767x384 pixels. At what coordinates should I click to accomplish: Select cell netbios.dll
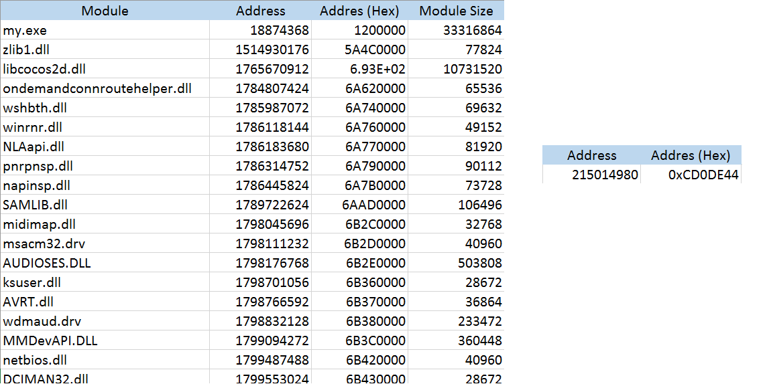(x=105, y=360)
